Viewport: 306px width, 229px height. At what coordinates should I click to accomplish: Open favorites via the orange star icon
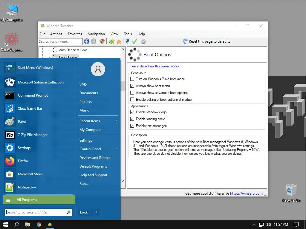coord(119,41)
